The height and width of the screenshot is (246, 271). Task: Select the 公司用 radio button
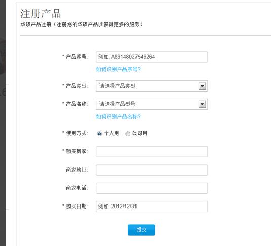pyautogui.click(x=128, y=134)
